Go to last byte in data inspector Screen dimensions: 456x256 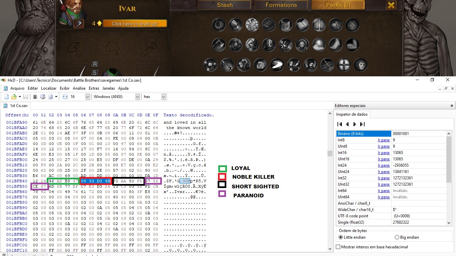pos(362,124)
